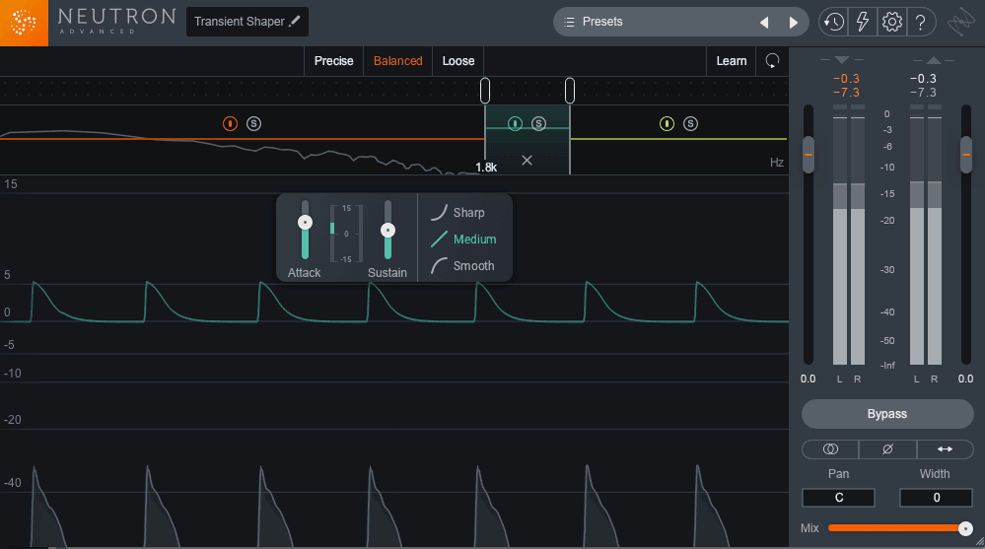Click the Transient Shaper module name
Screen dimensions: 985x549
click(239, 22)
